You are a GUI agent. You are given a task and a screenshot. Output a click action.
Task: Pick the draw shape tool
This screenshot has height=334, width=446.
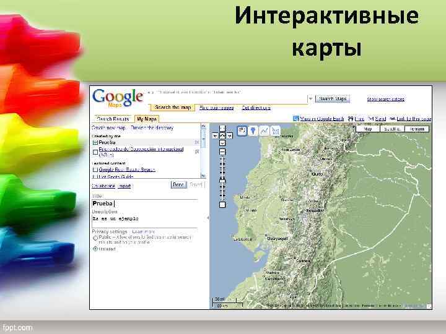point(275,131)
